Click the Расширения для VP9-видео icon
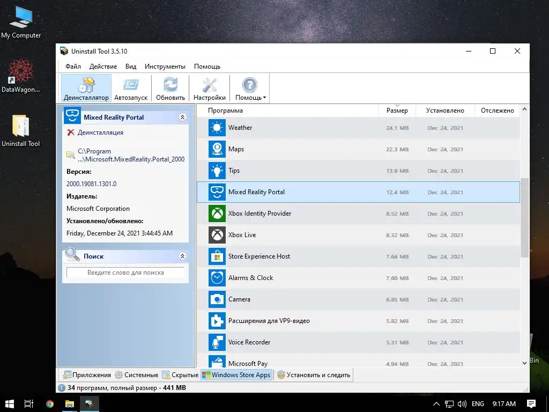 [217, 321]
